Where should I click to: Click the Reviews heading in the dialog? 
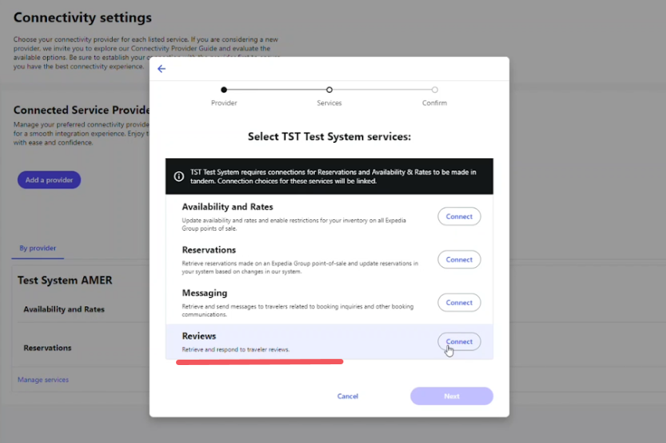click(x=199, y=336)
